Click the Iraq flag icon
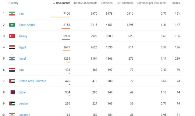 click(12, 70)
